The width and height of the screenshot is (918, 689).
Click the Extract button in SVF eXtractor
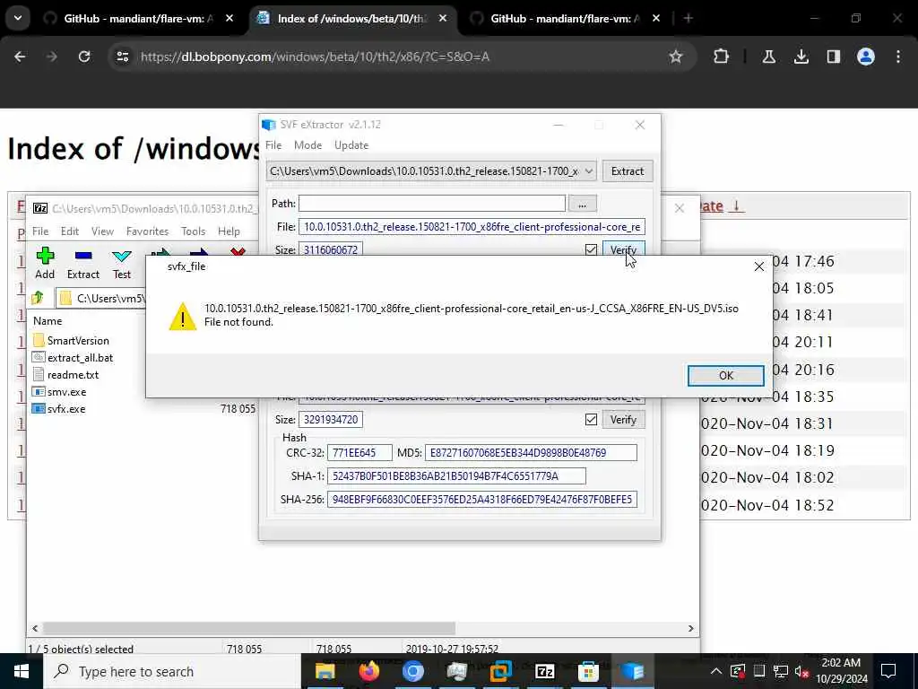pos(627,171)
